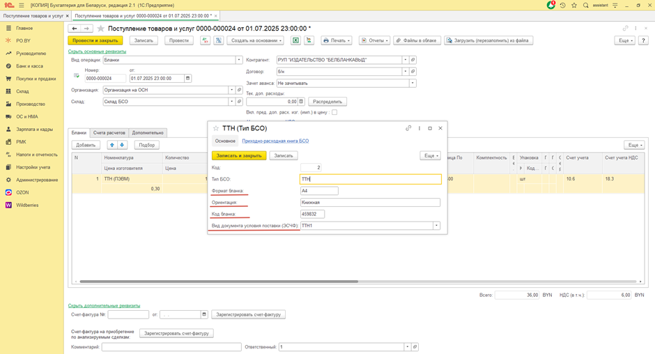This screenshot has width=655, height=354.
Task: Expand Зачет аванса dropdown
Action: click(x=413, y=83)
